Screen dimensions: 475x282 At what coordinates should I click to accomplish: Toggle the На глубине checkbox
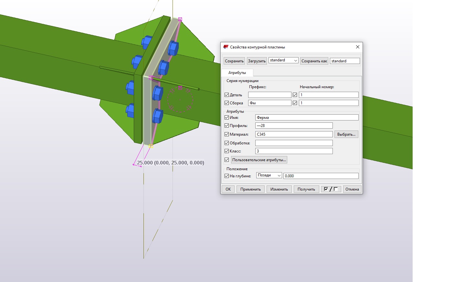227,176
